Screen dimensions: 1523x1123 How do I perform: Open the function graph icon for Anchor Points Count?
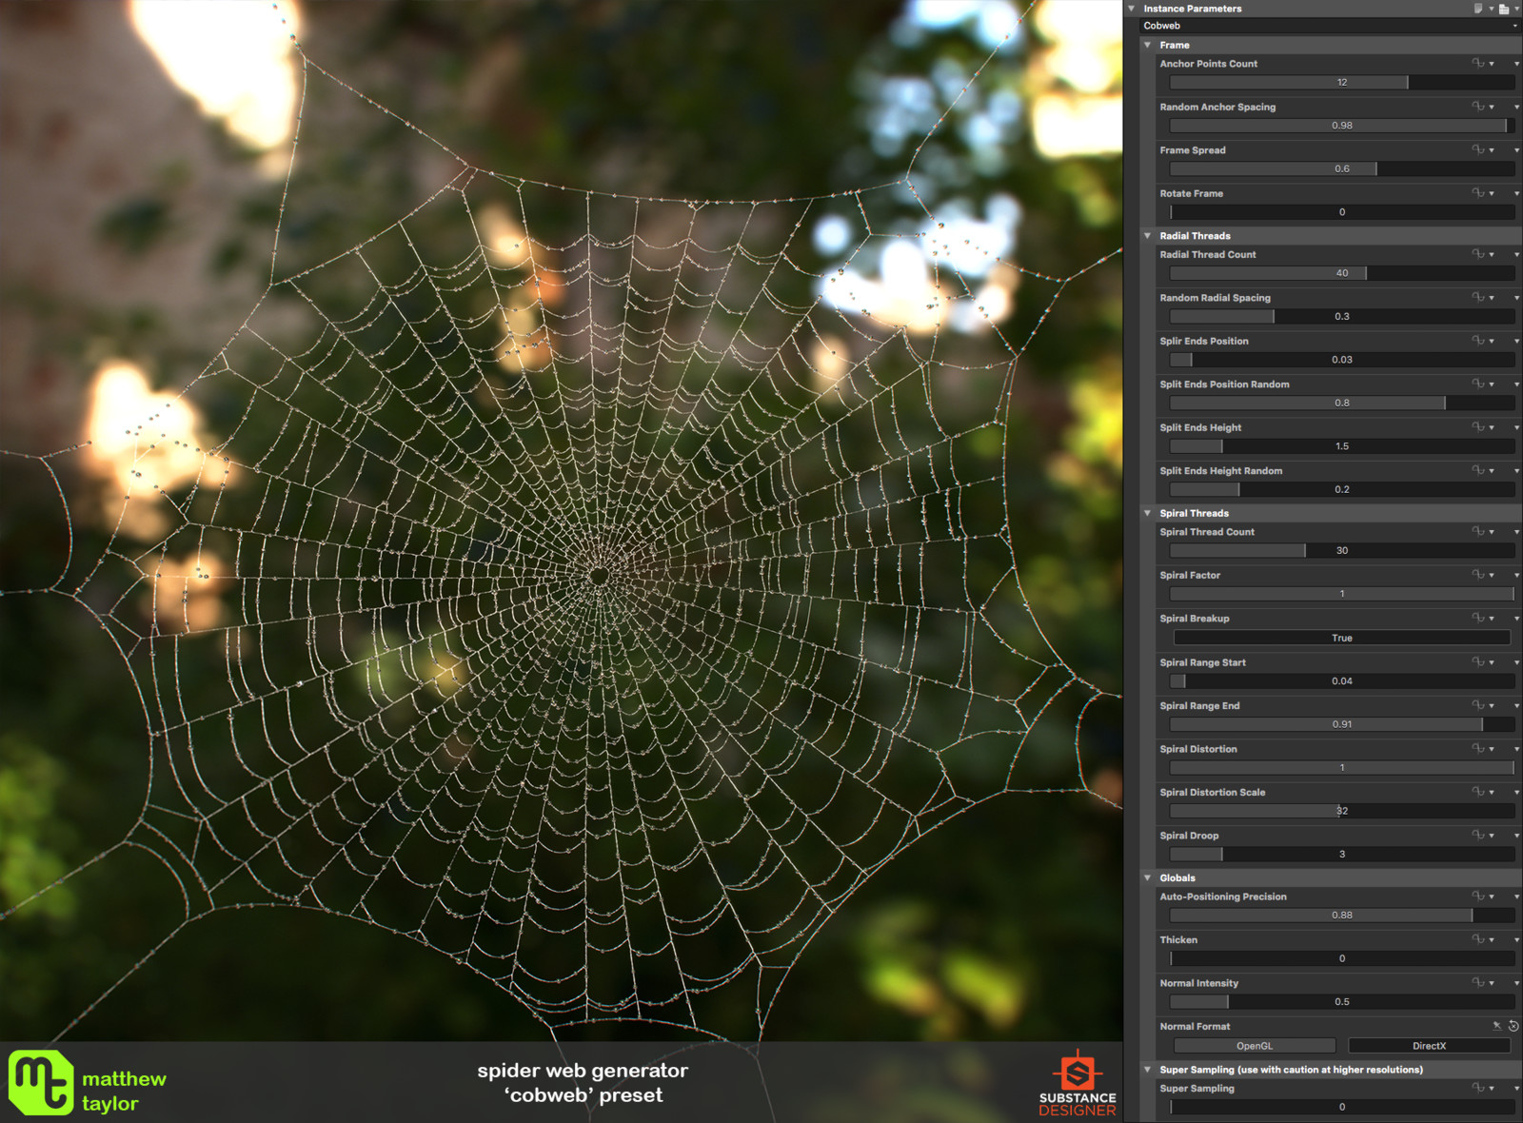coord(1478,64)
